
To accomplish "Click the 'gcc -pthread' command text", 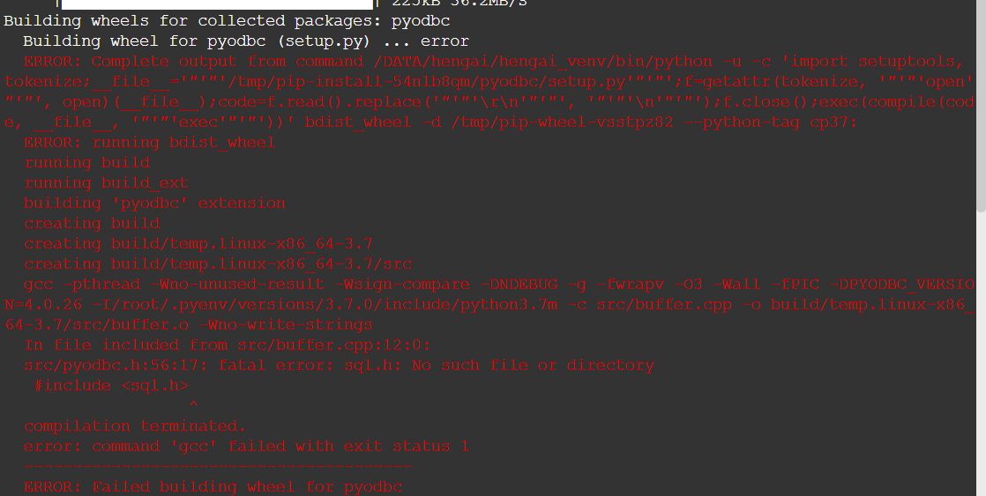I will pyautogui.click(x=82, y=285).
